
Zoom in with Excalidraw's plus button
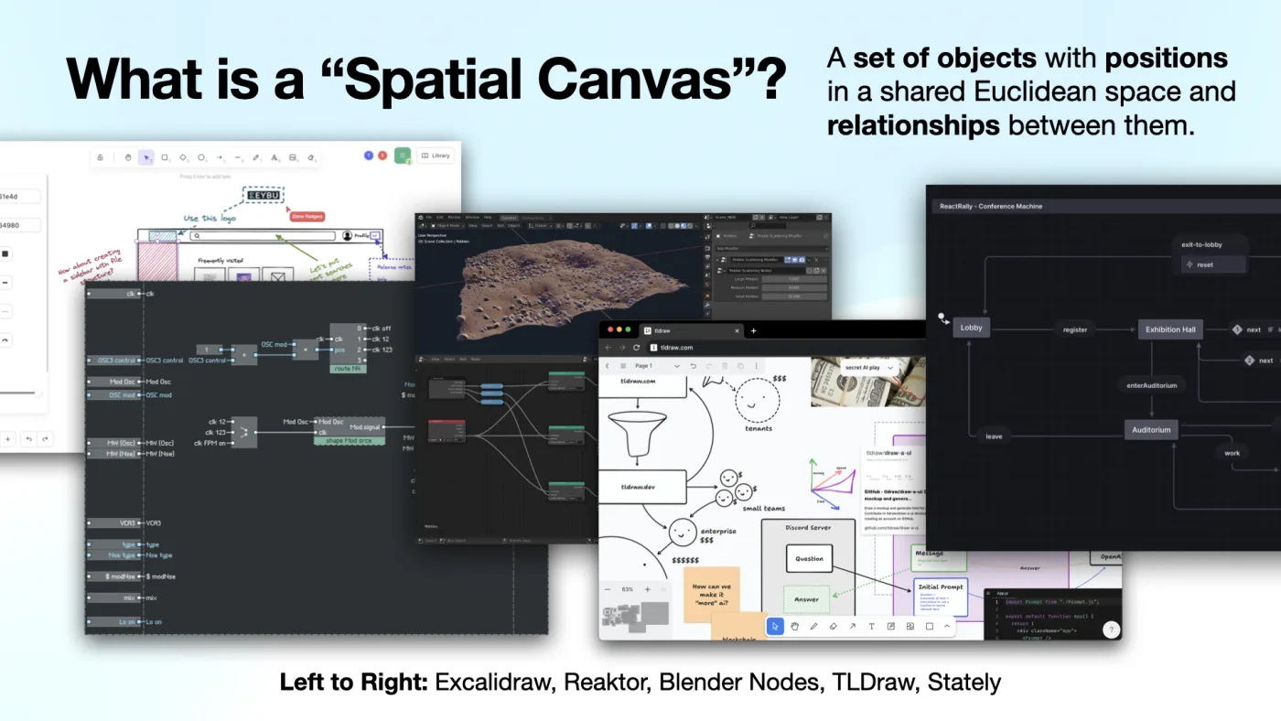pos(8,439)
